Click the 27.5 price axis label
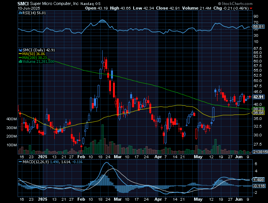Viewport: 268px width, 203px height. point(258,144)
